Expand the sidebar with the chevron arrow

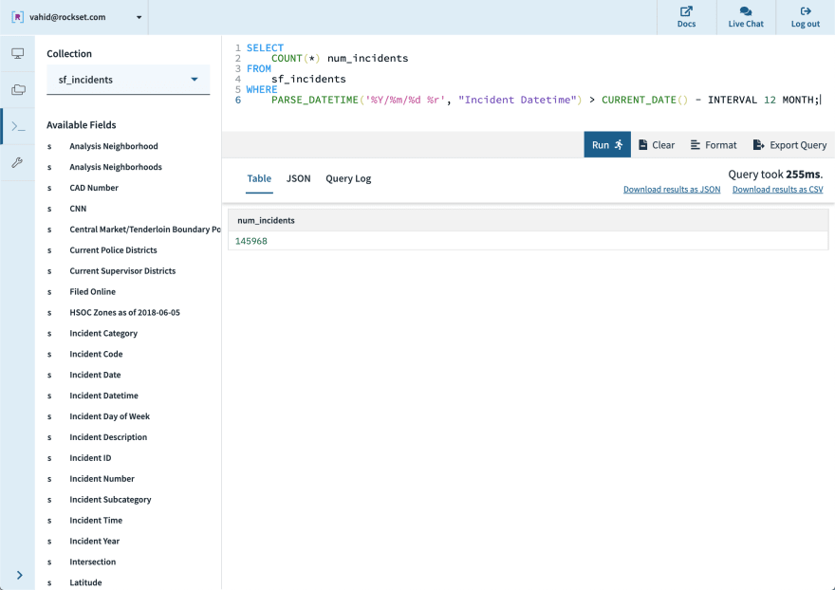click(x=19, y=575)
